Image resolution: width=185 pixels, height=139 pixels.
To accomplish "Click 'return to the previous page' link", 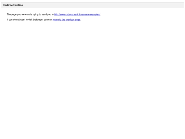I will (66, 20).
